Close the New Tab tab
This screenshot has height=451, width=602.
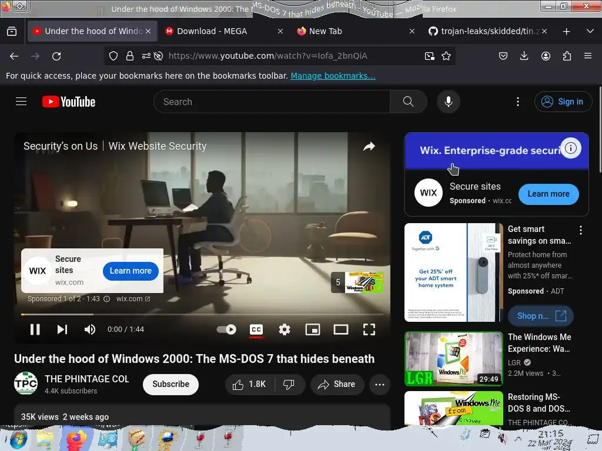[412, 32]
